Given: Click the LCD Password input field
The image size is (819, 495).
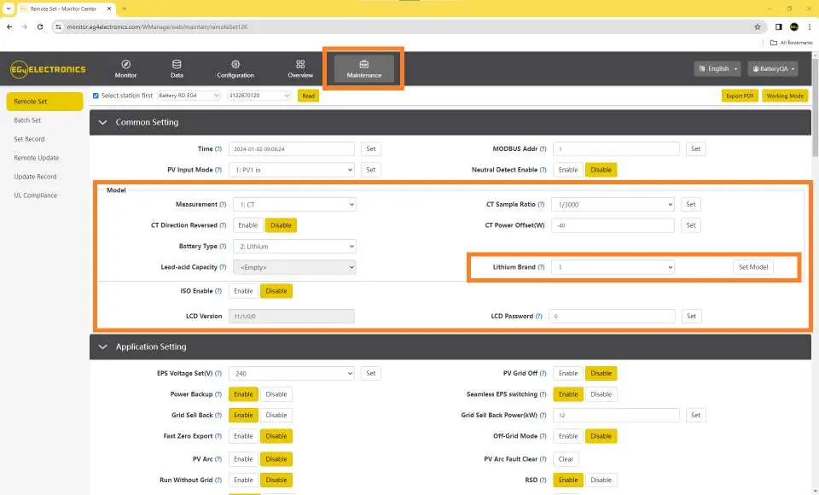Looking at the screenshot, I should pyautogui.click(x=613, y=317).
